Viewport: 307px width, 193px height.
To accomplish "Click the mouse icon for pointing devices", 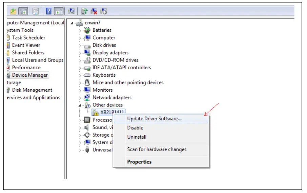I will (x=87, y=82).
